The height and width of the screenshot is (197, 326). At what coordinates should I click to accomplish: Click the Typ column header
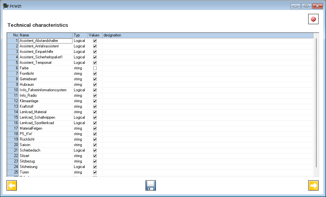click(80, 35)
